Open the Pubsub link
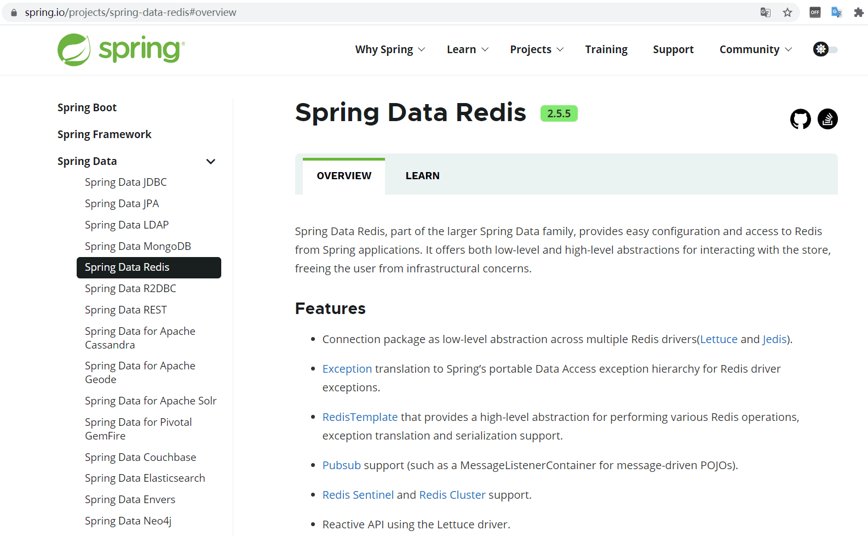Screen dimensions: 868x536 tap(342, 465)
